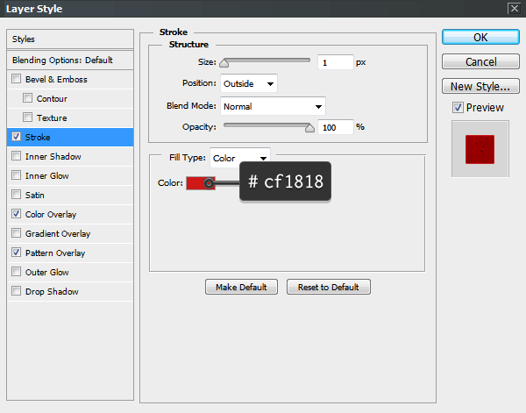Expand the Blend Mode dropdown
Viewport: 526px width, 413px height.
pos(273,106)
